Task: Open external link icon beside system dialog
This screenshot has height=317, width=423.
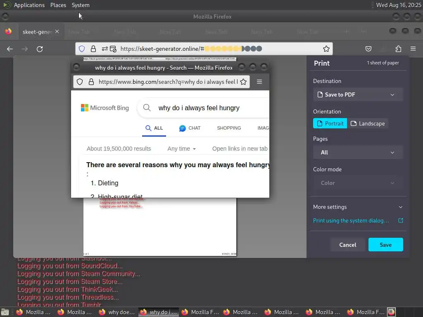Action: click(401, 220)
